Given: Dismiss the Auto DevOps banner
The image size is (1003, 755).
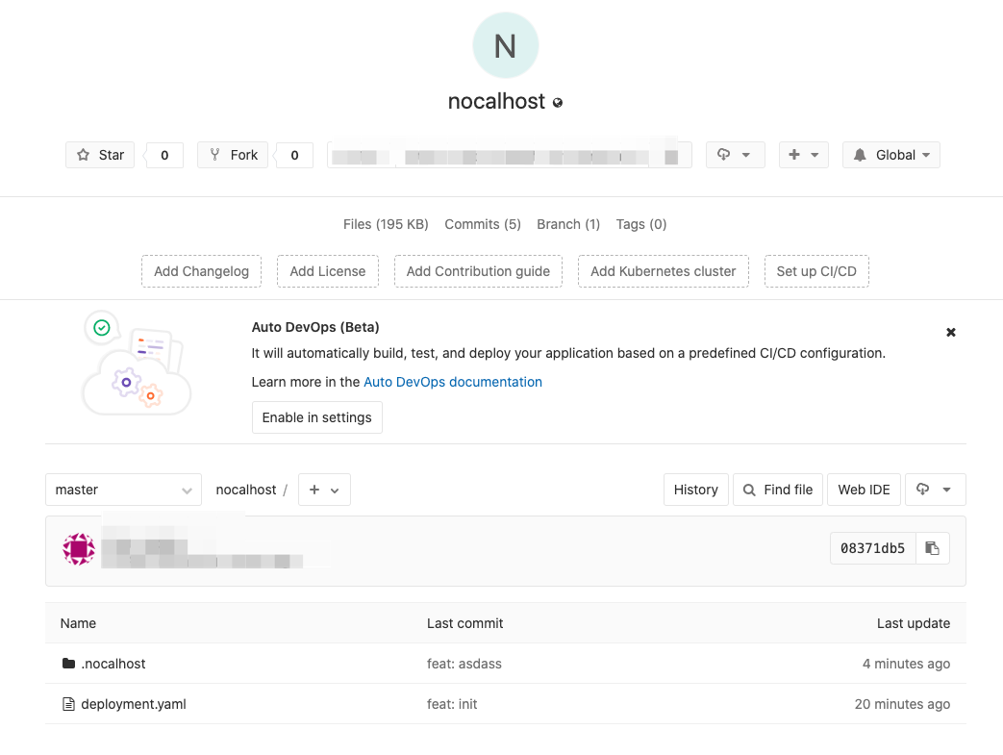Looking at the screenshot, I should click(x=950, y=332).
